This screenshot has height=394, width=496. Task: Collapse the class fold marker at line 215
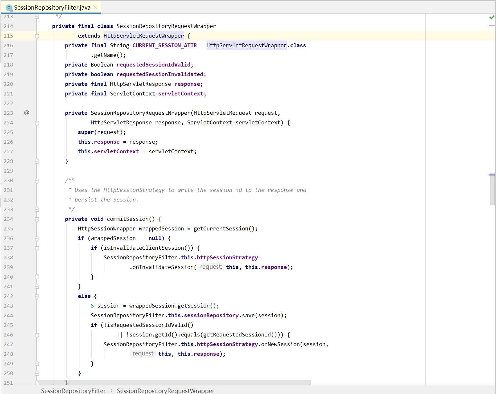[x=37, y=36]
